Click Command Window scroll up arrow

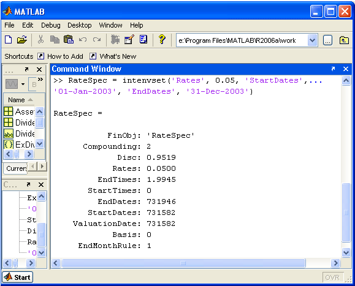coord(346,80)
